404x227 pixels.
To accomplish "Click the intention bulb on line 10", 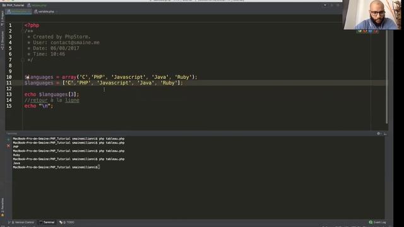I will (x=28, y=77).
